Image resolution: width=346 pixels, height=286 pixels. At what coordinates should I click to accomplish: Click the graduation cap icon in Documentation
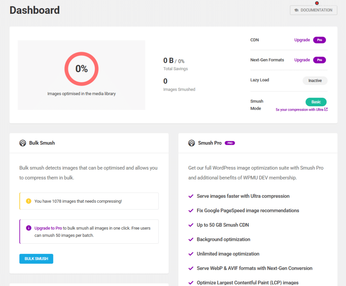click(296, 10)
